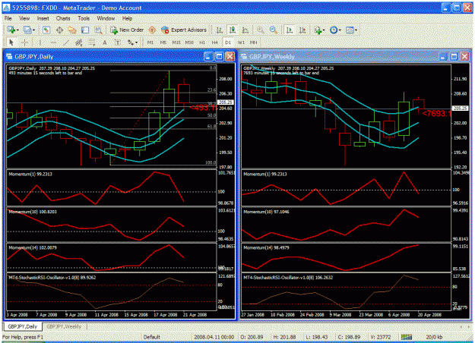The image size is (475, 343).
Task: Open the Profiles toolbar icon
Action: 27,30
